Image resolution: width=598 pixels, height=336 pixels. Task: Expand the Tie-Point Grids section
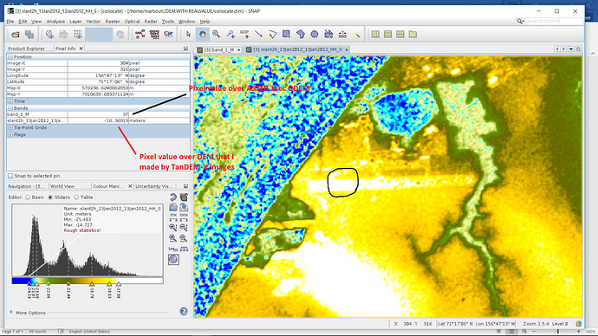tap(10, 127)
